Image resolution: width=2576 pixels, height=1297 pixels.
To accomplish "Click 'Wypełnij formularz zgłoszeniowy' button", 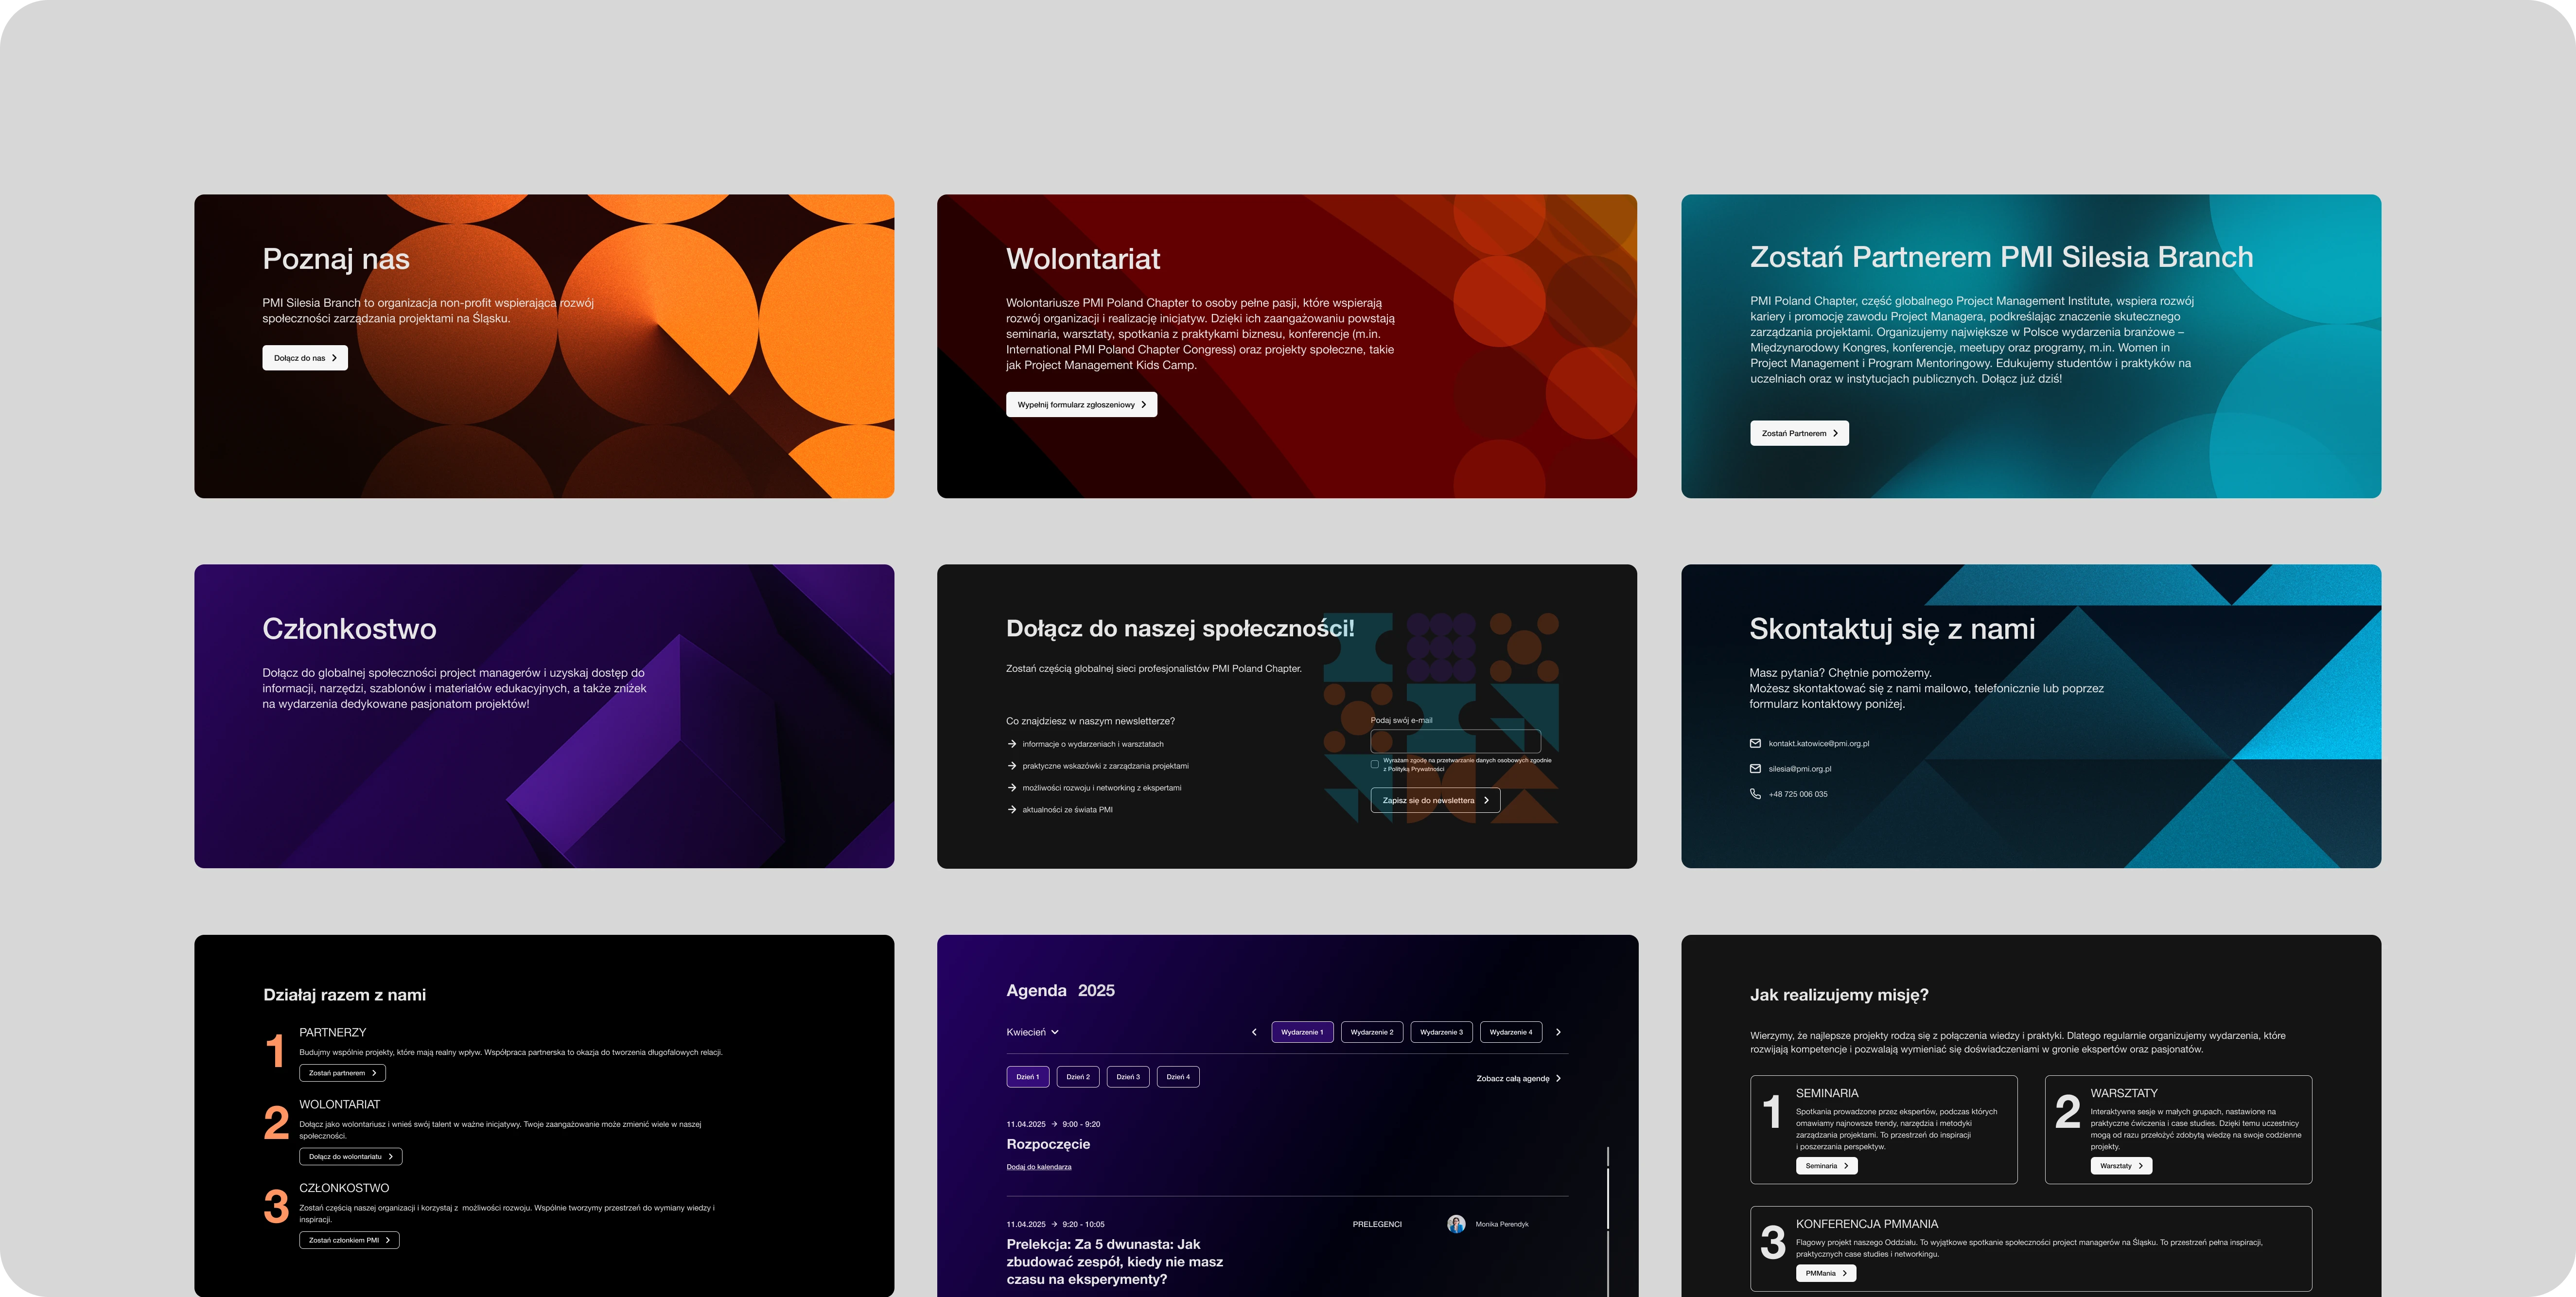I will click(x=1081, y=404).
